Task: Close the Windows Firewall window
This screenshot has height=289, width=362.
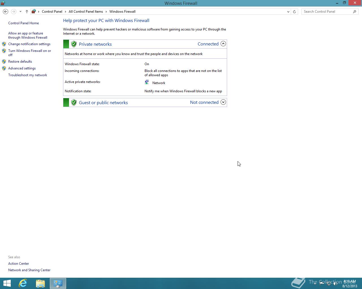Action: pos(355,3)
